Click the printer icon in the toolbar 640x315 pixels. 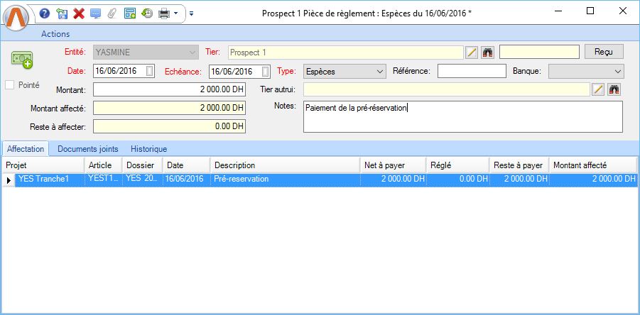point(163,13)
